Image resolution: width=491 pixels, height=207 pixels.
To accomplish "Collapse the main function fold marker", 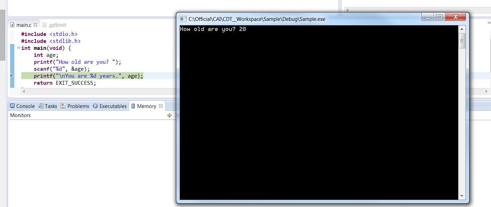I will [18, 48].
